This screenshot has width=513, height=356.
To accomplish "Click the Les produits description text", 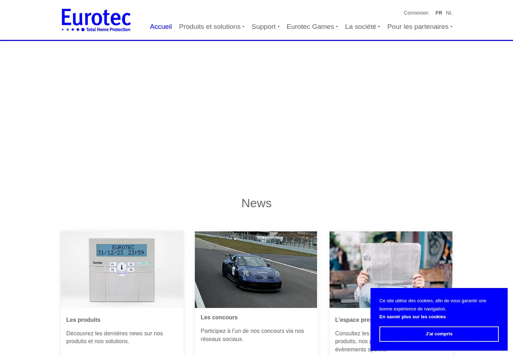I will click(x=114, y=337).
